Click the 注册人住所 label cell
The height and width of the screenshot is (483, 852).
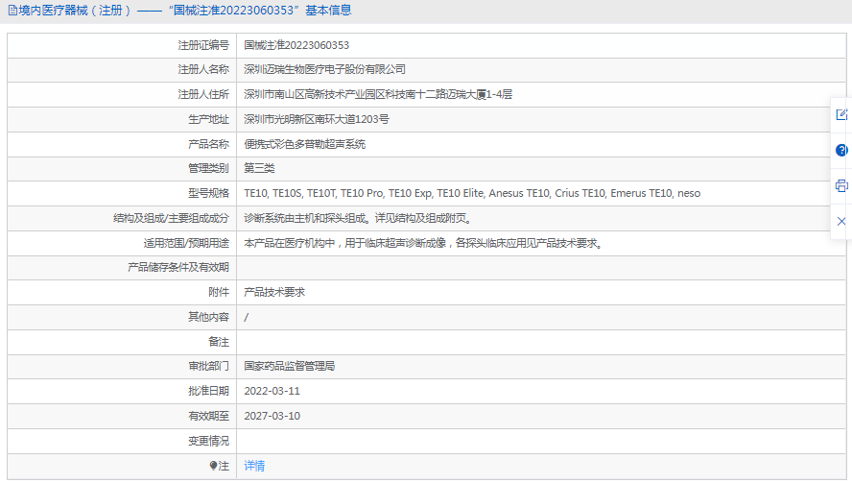tap(122, 95)
